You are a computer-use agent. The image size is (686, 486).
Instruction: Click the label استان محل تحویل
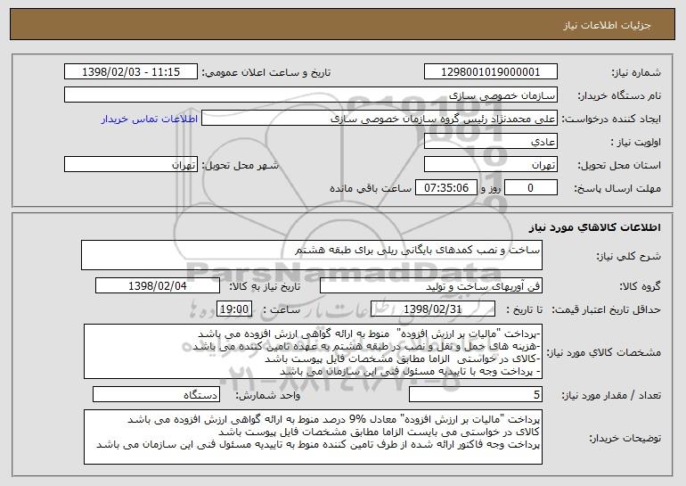coord(619,166)
